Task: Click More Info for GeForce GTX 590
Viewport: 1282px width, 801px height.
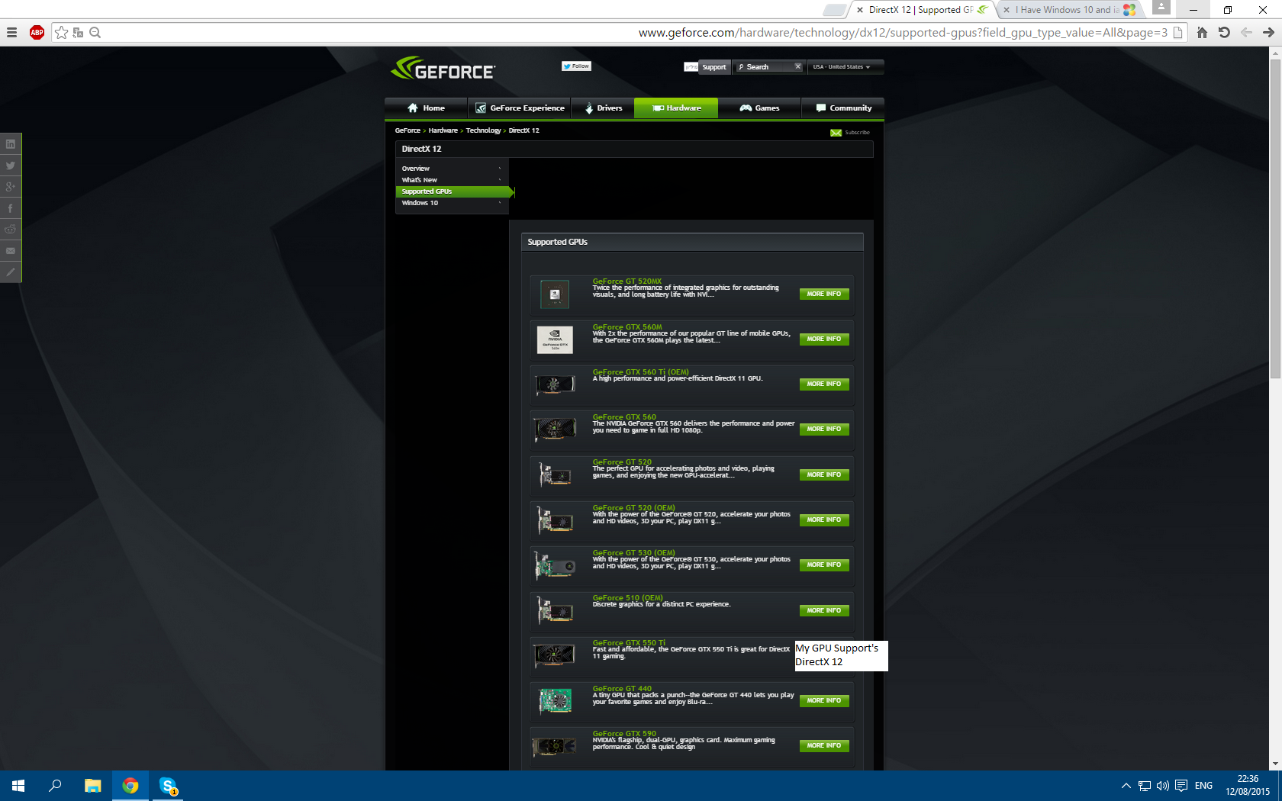Action: tap(824, 745)
